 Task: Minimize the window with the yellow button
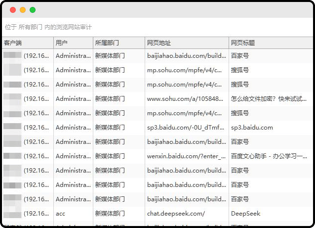(23, 10)
